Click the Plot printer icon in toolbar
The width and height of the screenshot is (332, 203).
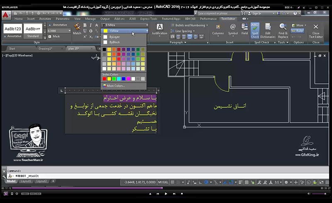[39, 13]
